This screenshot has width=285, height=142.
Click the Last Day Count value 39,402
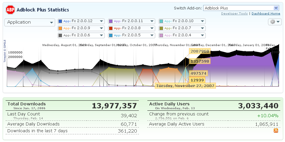pyautogui.click(x=129, y=116)
